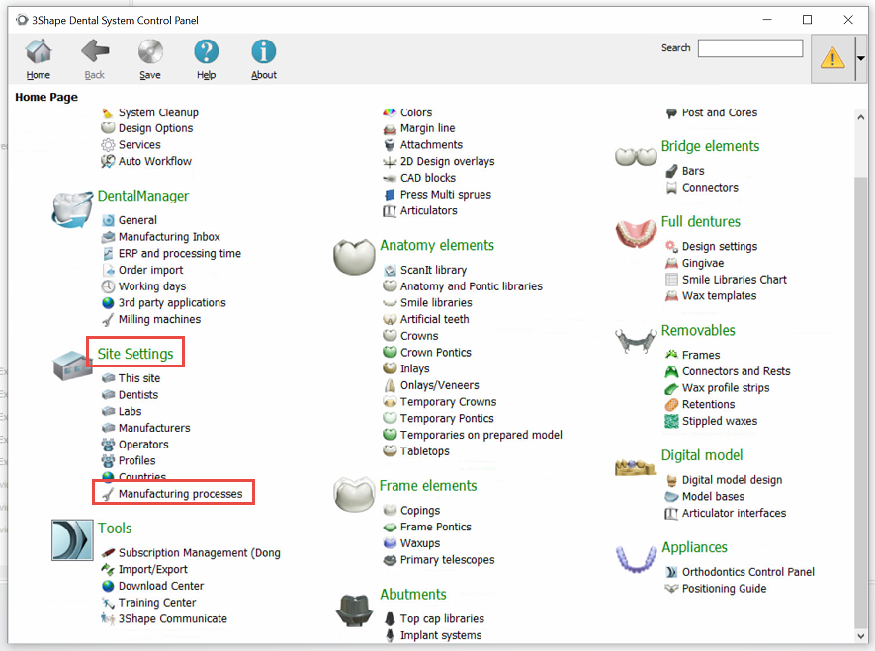Click the Stippled waxes icon
The image size is (875, 651).
point(671,422)
